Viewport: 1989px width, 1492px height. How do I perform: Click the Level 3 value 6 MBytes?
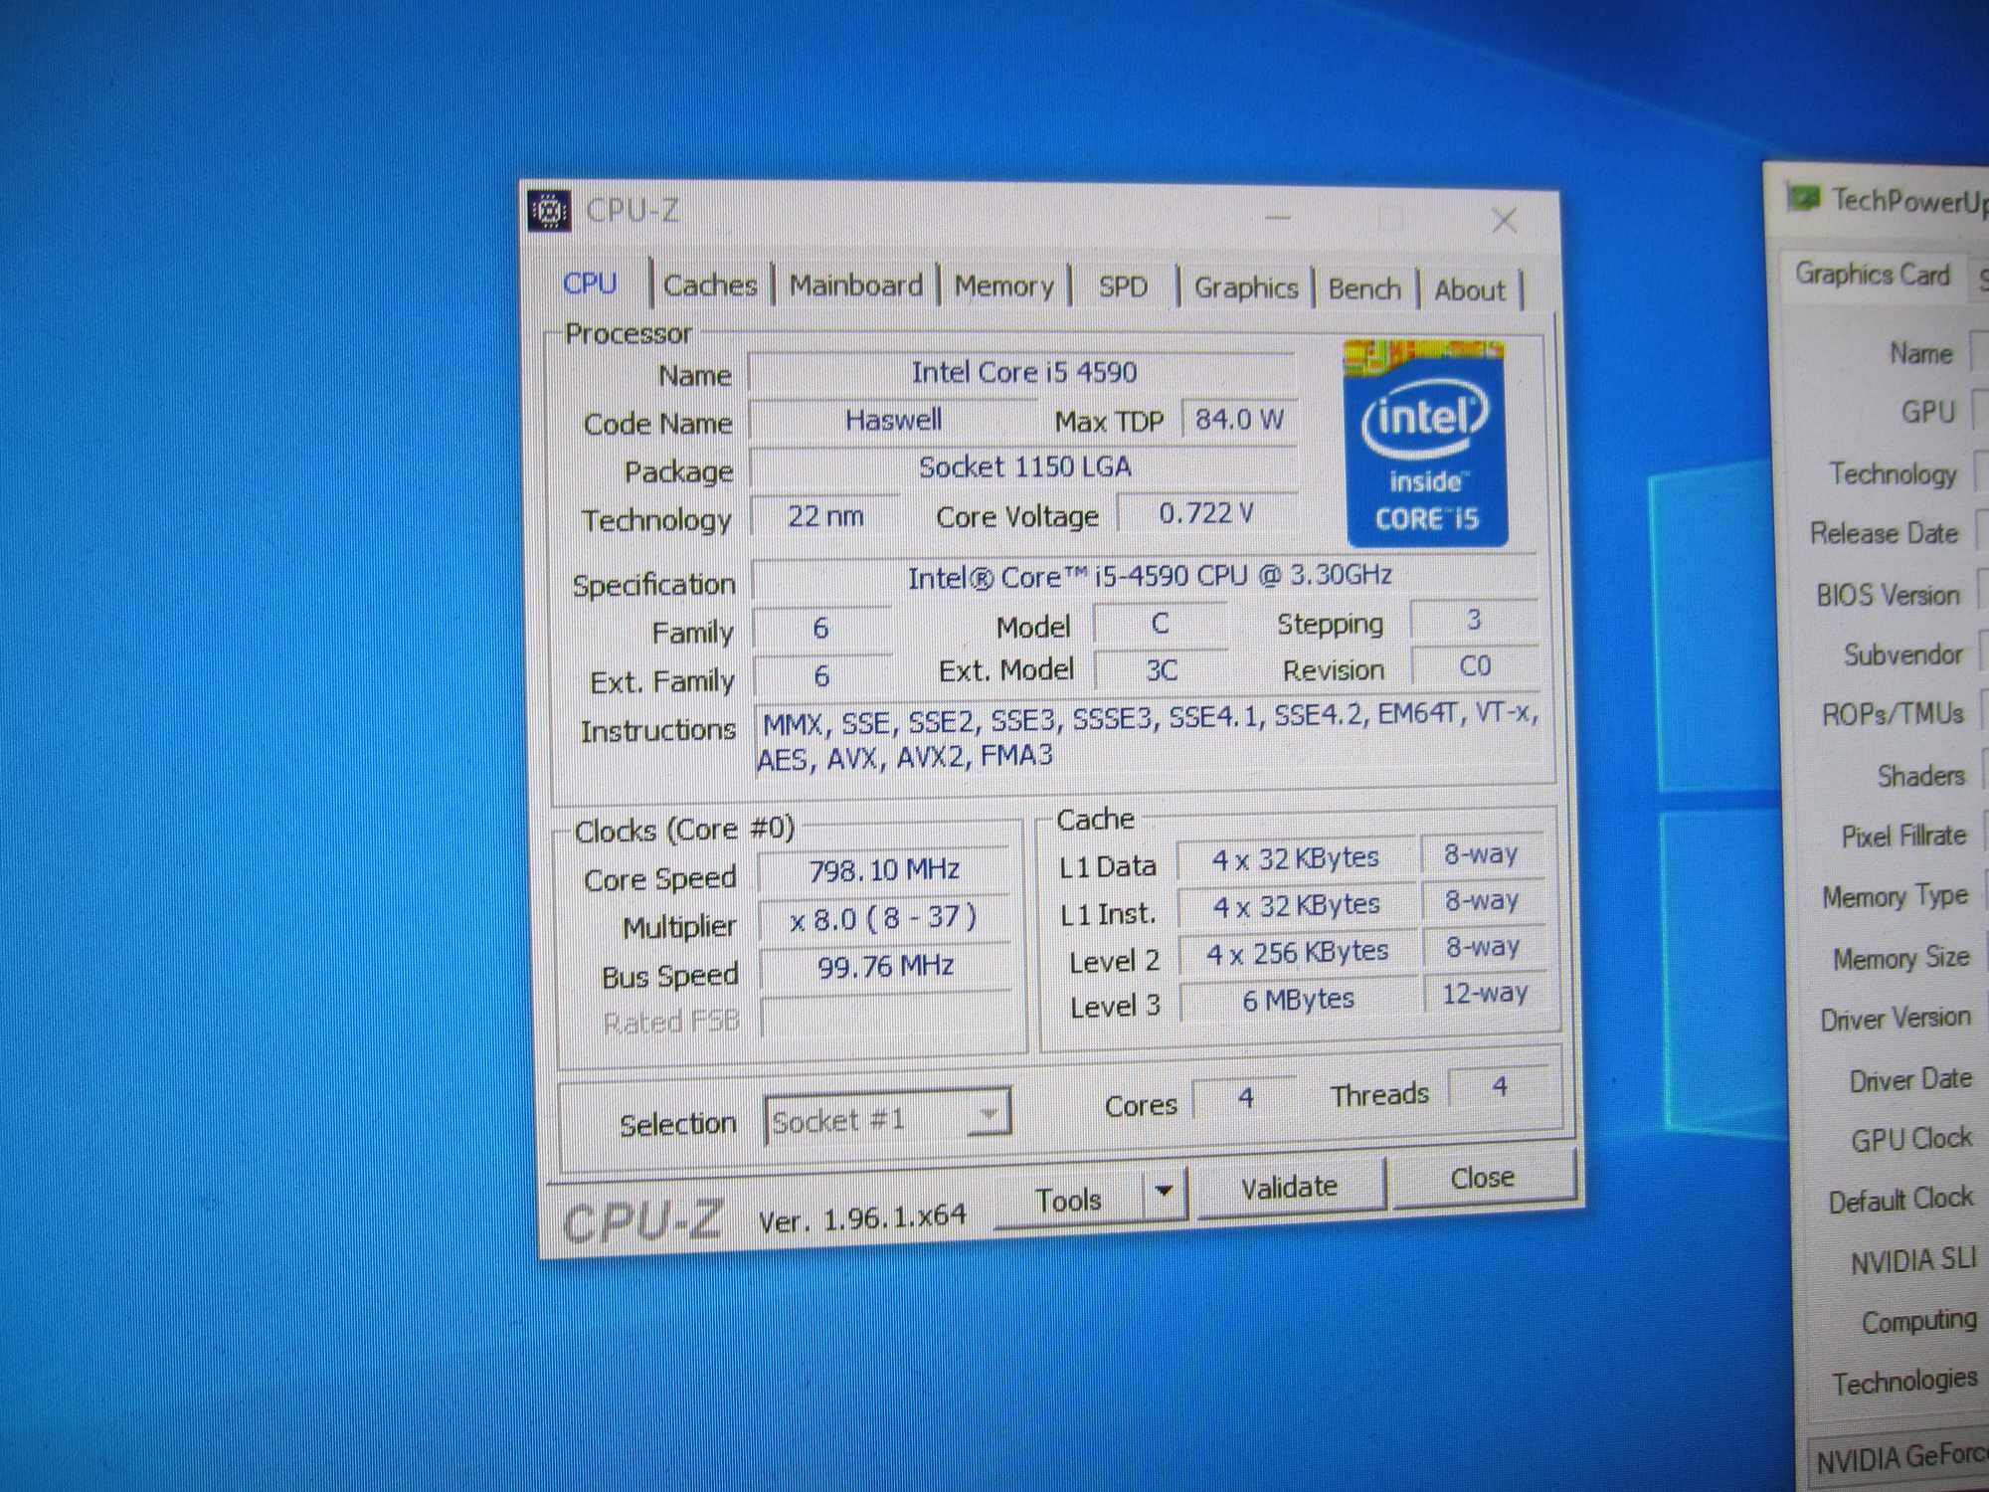pos(1299,999)
